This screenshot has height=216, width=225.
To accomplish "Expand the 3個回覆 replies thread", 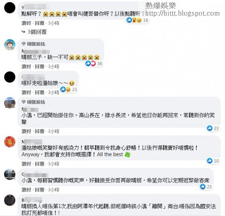I will 34,32.
